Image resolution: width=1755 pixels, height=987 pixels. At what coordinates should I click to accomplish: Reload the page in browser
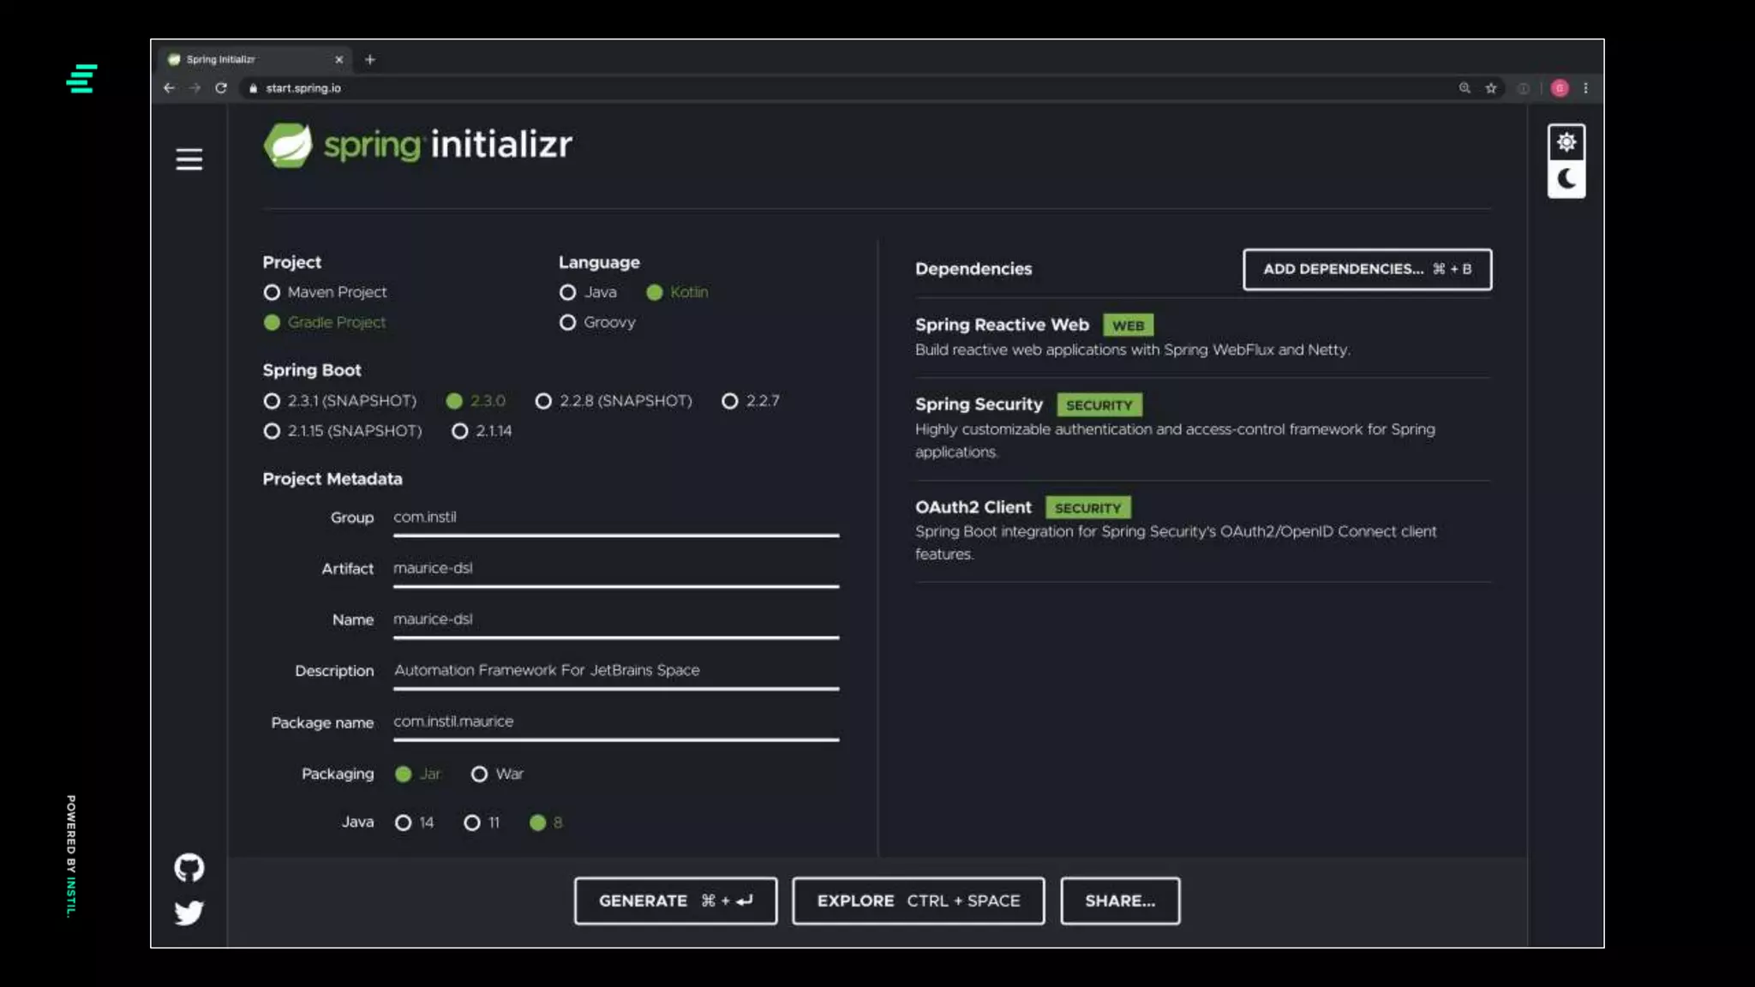pos(221,88)
